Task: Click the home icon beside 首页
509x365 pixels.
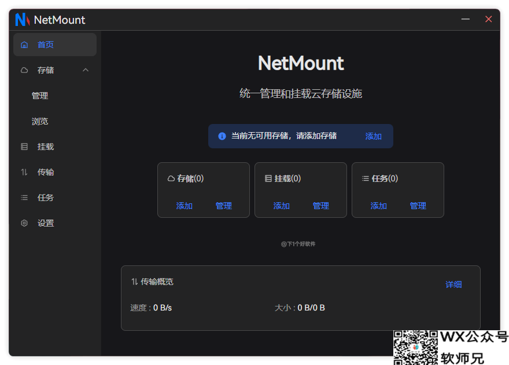Action: [x=24, y=45]
